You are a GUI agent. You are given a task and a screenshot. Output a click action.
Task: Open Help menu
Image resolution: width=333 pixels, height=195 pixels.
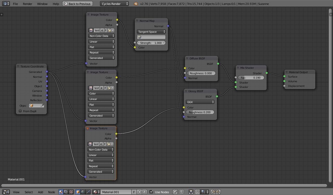[x=56, y=4]
